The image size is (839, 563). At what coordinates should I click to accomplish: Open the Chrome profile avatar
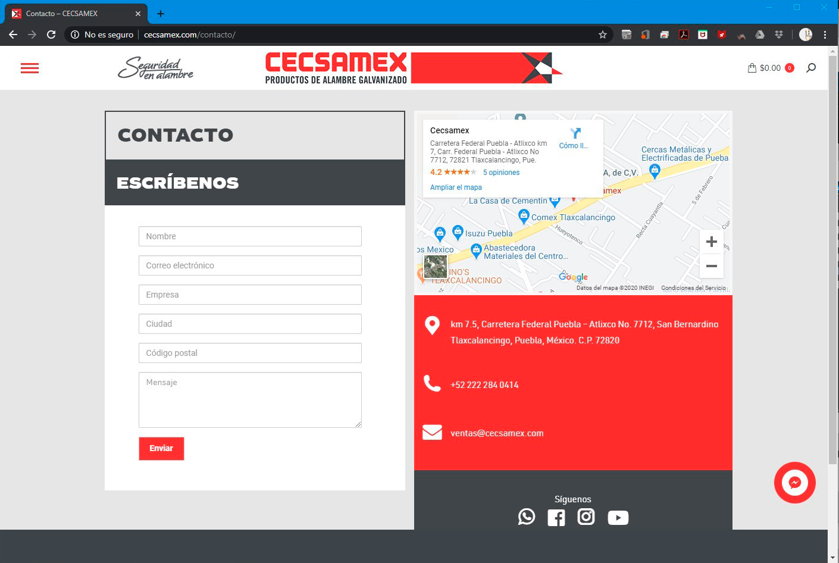coord(806,35)
